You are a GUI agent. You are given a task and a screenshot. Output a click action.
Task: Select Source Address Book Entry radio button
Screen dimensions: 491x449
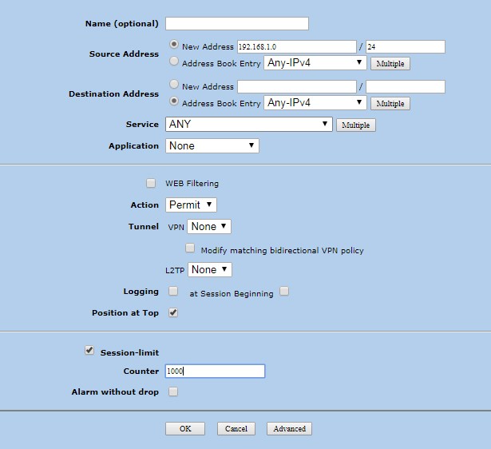click(x=174, y=61)
